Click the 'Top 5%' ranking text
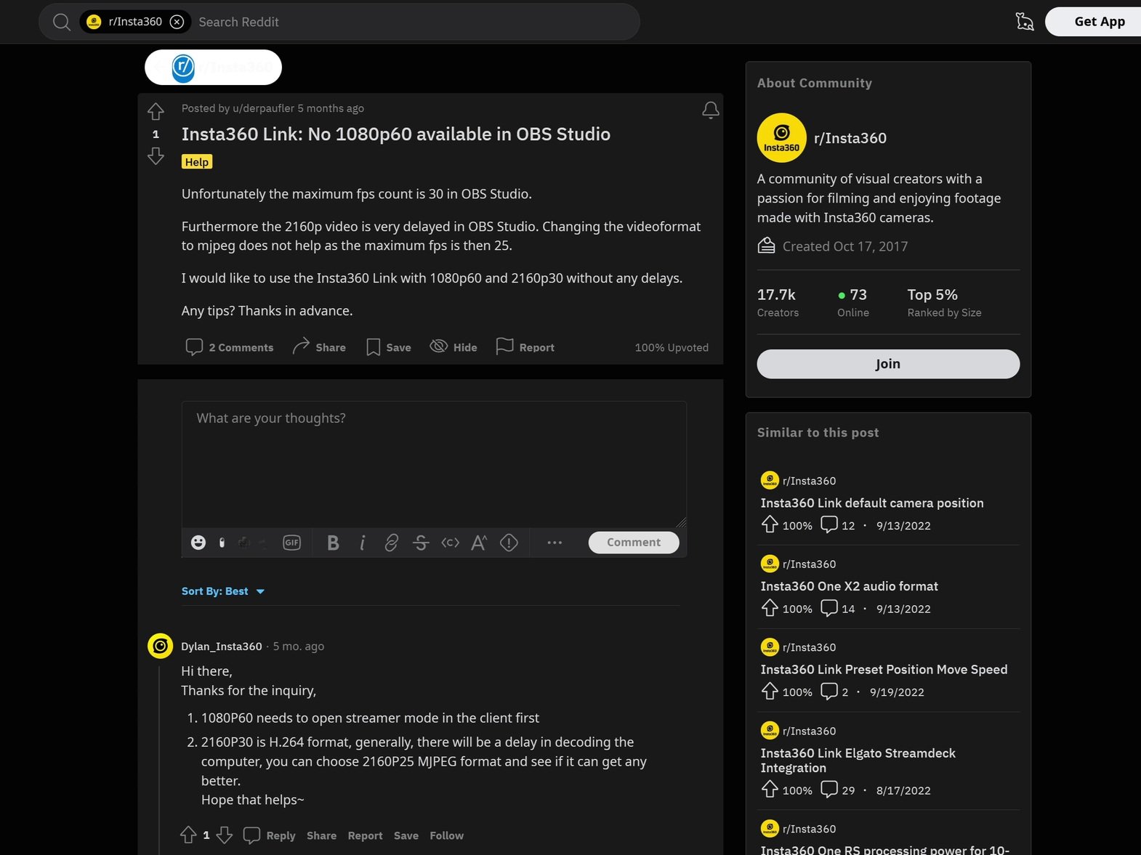 (x=932, y=295)
